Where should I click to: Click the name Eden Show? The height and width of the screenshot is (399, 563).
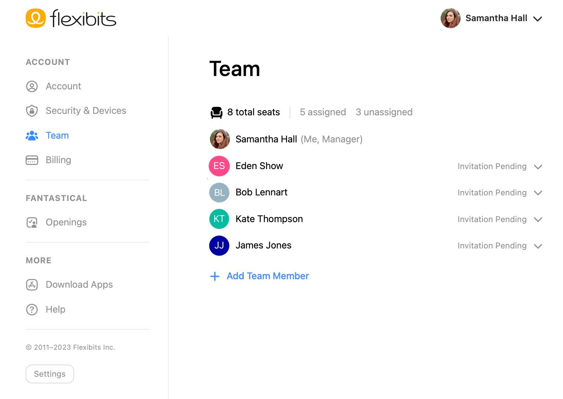(259, 166)
